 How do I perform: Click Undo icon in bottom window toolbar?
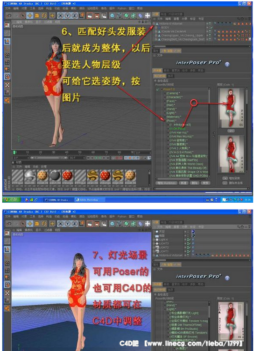coord(9,224)
